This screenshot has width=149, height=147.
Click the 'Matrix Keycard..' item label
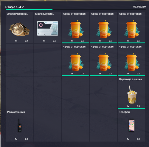(44, 14)
